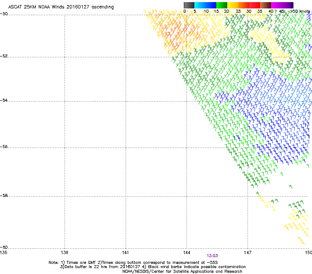312x274 pixels.
Task: Click the magenta-purple 40-50 knots legend segment
Action: point(282,5)
